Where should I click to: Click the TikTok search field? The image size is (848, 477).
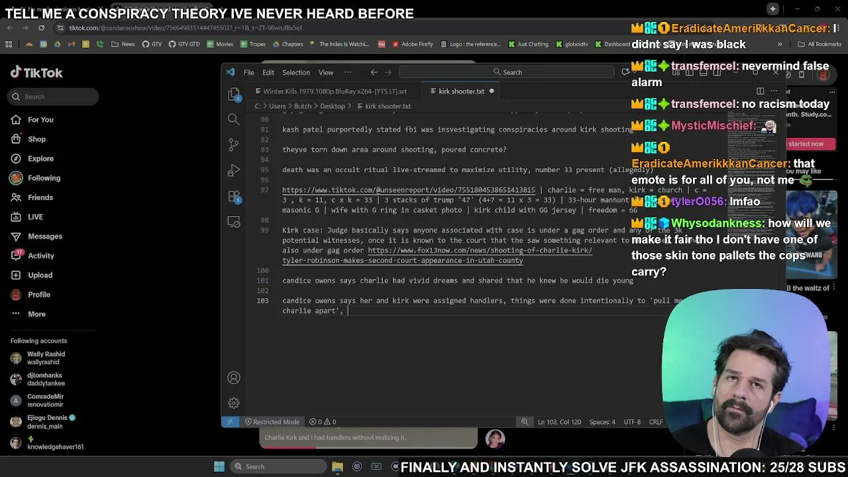click(x=54, y=97)
